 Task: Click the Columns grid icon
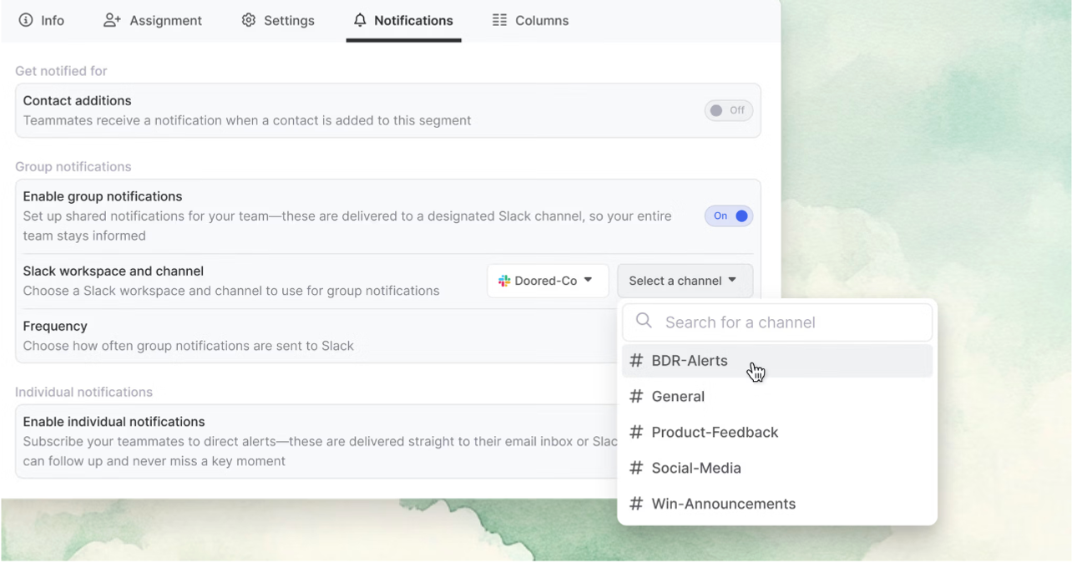[x=499, y=20]
